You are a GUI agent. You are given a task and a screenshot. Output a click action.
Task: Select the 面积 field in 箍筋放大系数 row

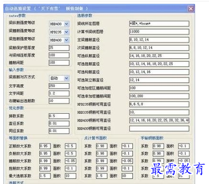pyautogui.click(x=70, y=161)
